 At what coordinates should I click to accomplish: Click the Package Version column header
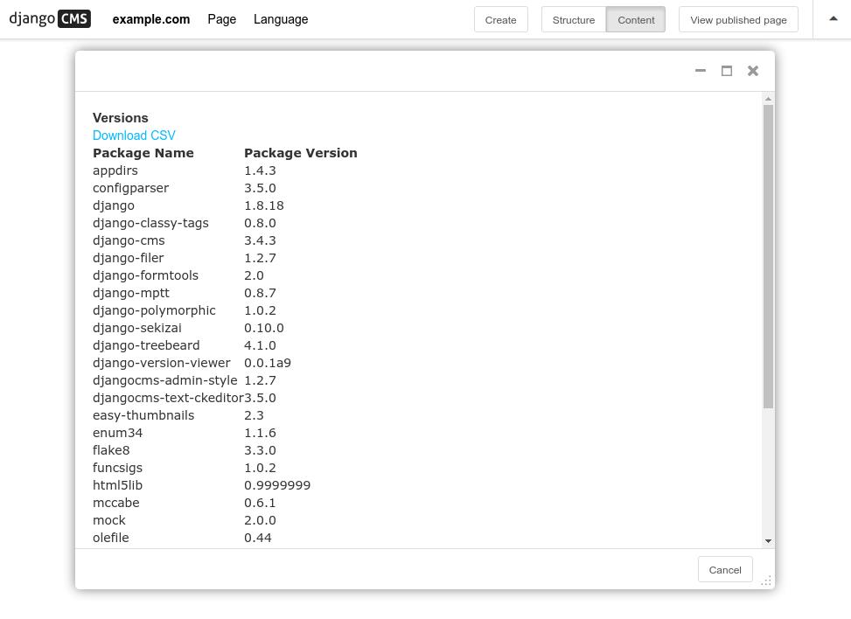click(301, 153)
